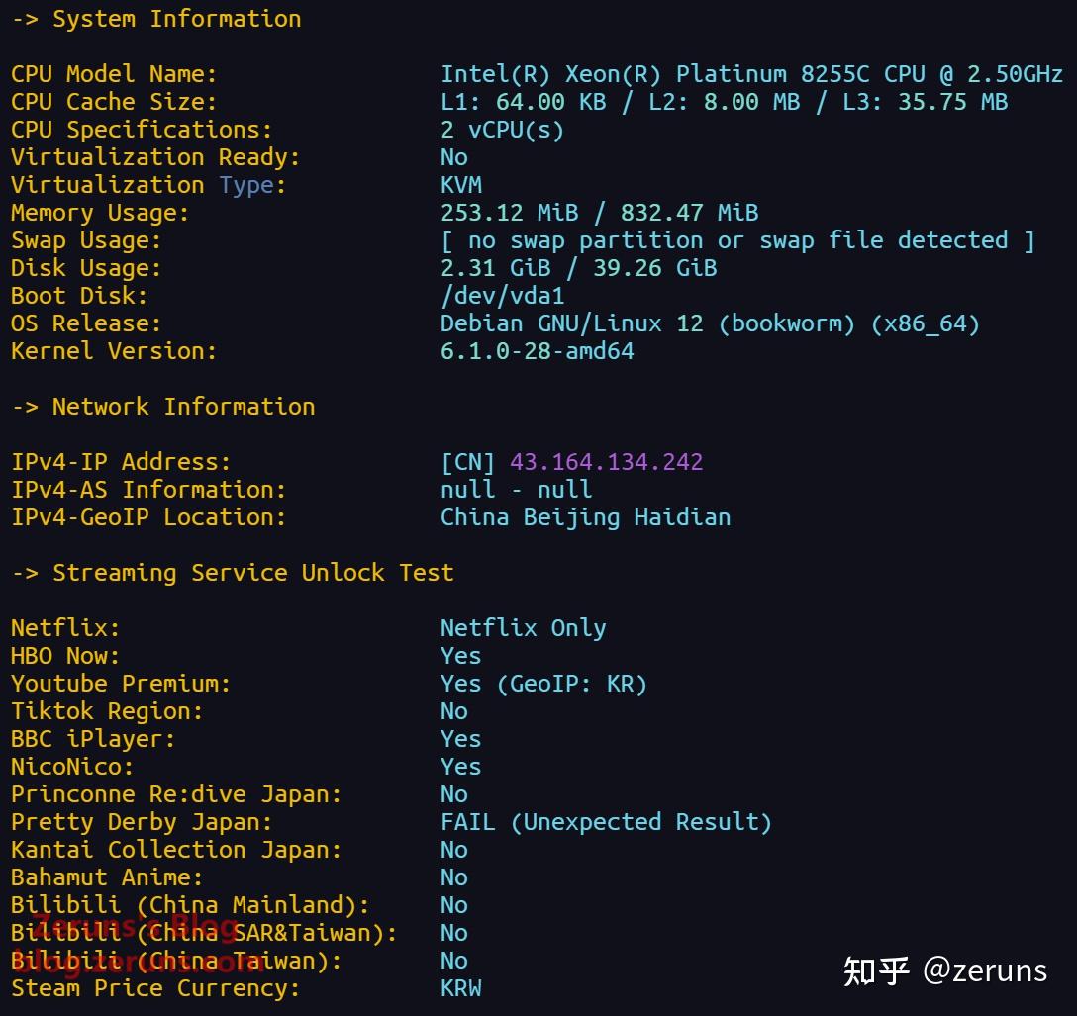
Task: Click the no swap partition detected message
Action: coord(736,240)
